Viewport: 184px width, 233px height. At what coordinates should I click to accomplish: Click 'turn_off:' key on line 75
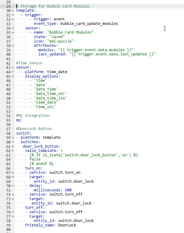click(x=35, y=208)
